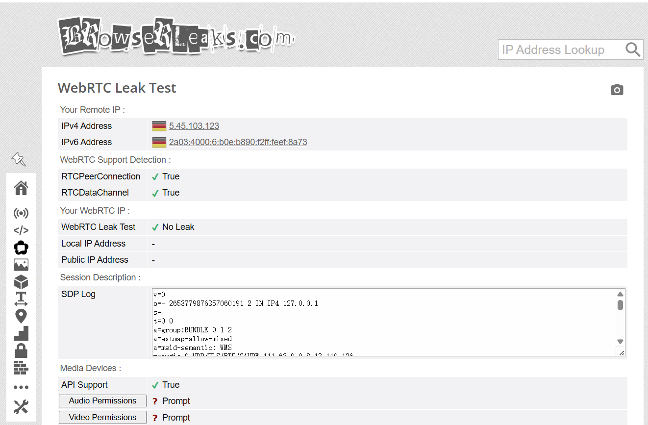Click the Audio Permissions button

point(102,401)
